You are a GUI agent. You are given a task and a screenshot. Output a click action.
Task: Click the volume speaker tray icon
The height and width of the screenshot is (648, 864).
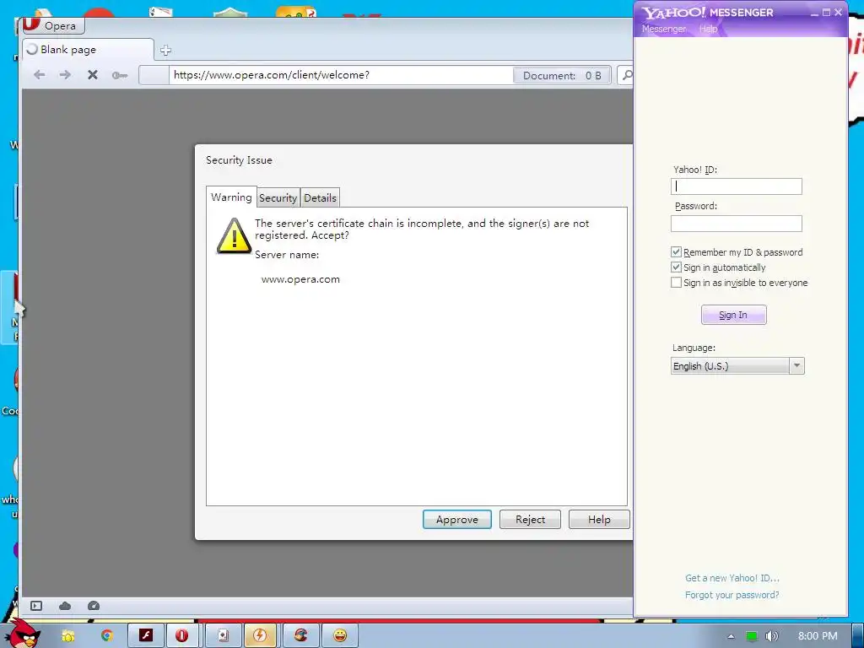coord(772,636)
